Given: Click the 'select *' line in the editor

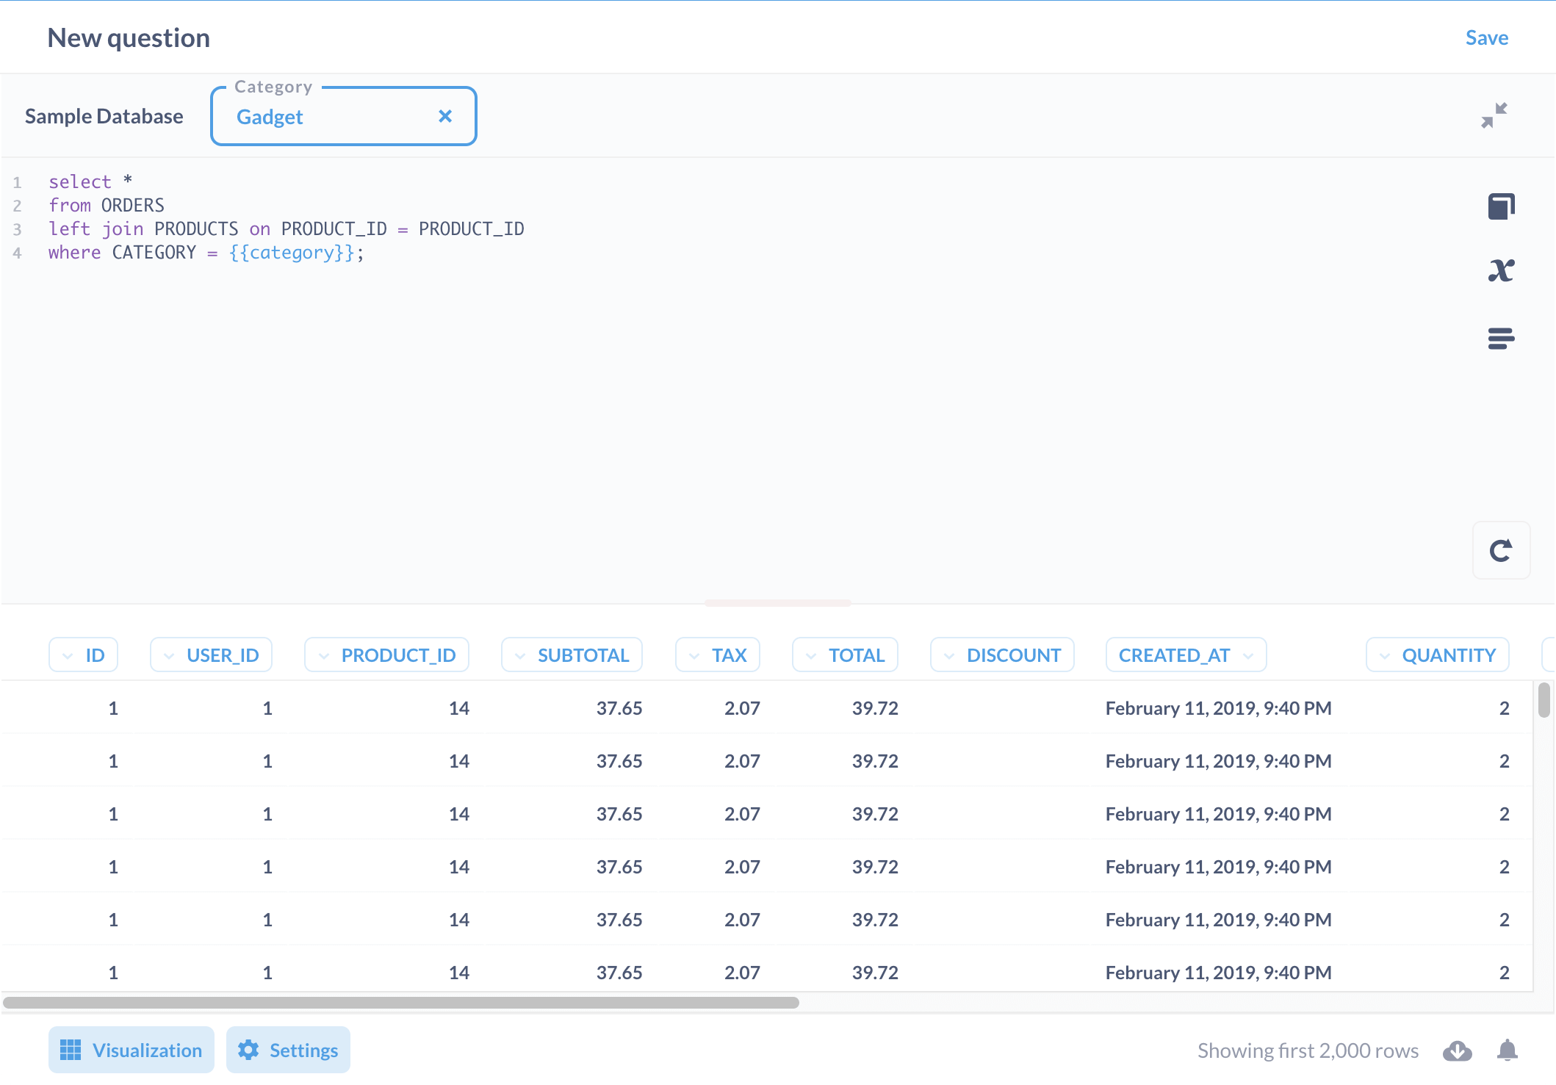Looking at the screenshot, I should click(x=90, y=181).
